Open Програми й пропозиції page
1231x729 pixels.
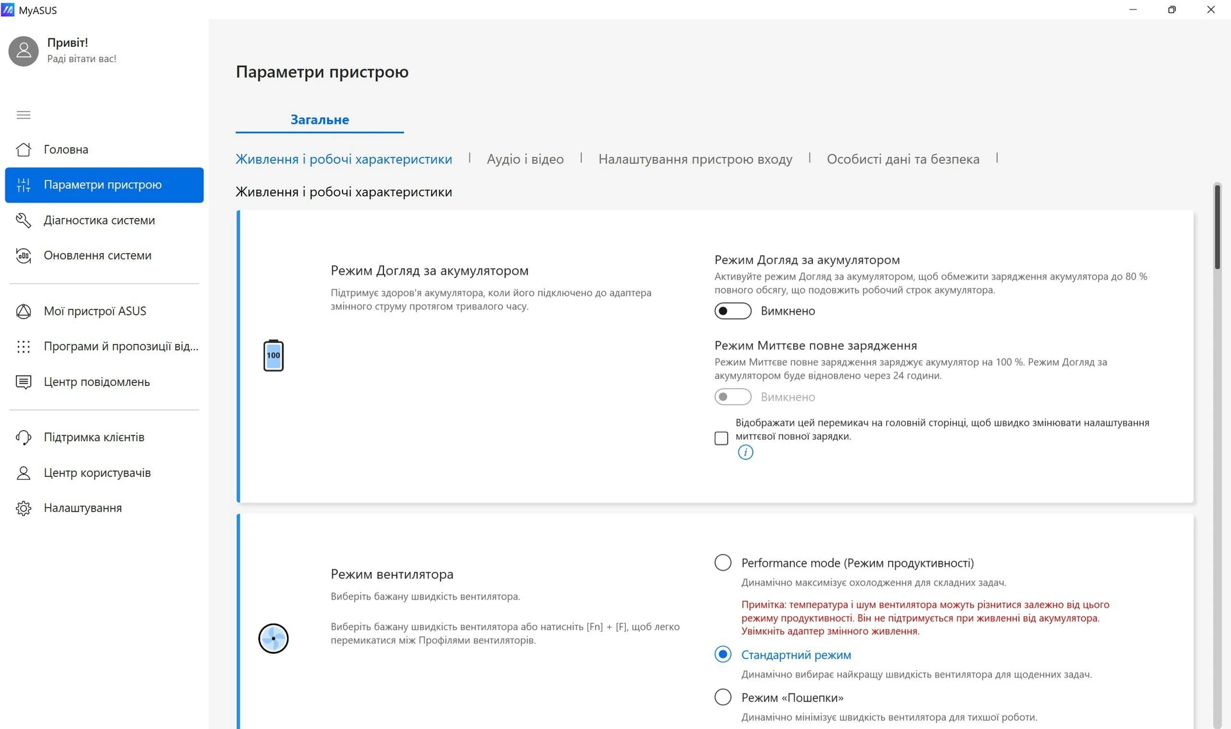click(105, 347)
